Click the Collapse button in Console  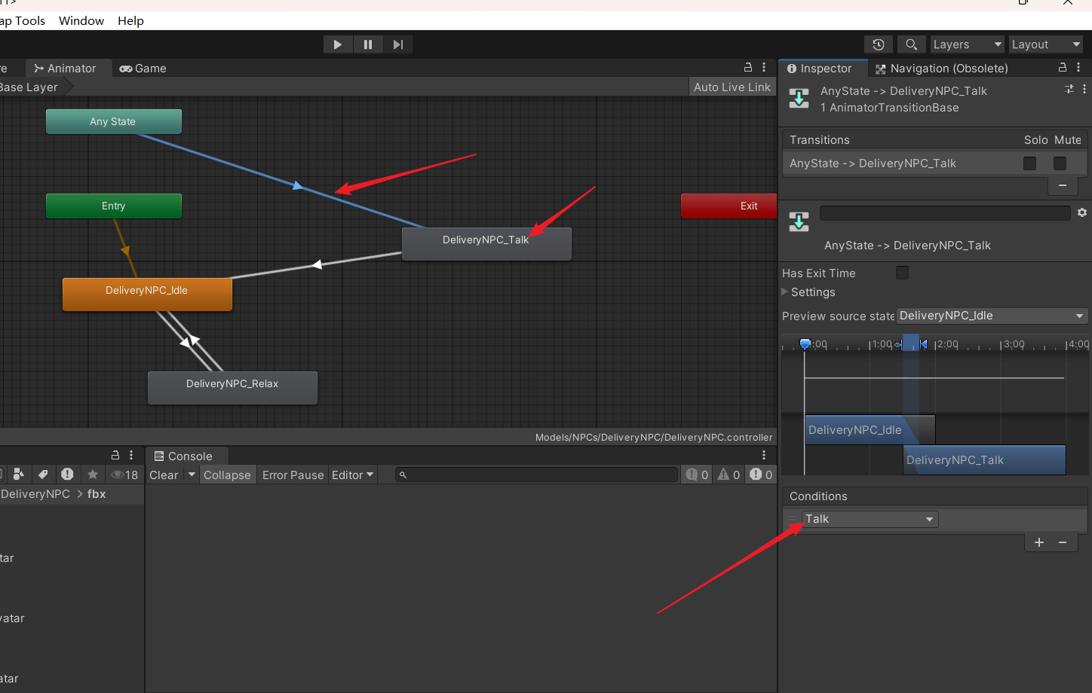227,475
